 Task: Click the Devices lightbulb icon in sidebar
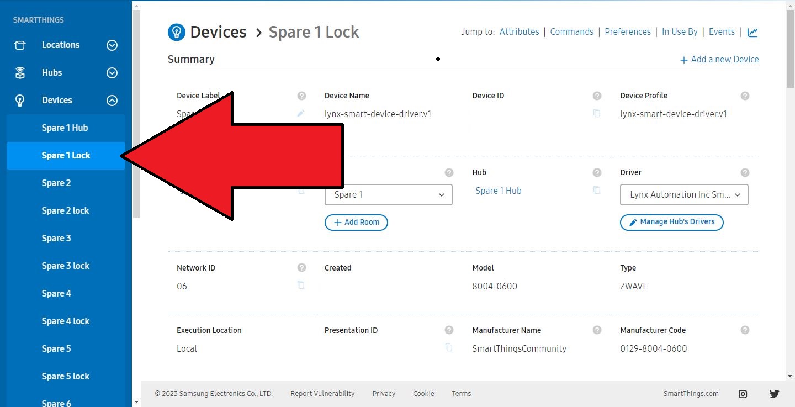pos(20,101)
